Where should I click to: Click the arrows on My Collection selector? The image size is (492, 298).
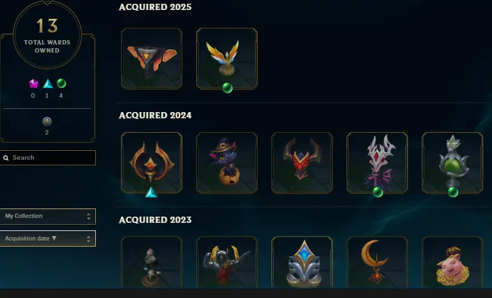88,217
